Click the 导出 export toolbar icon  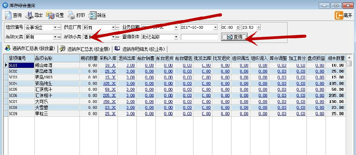click(29, 15)
